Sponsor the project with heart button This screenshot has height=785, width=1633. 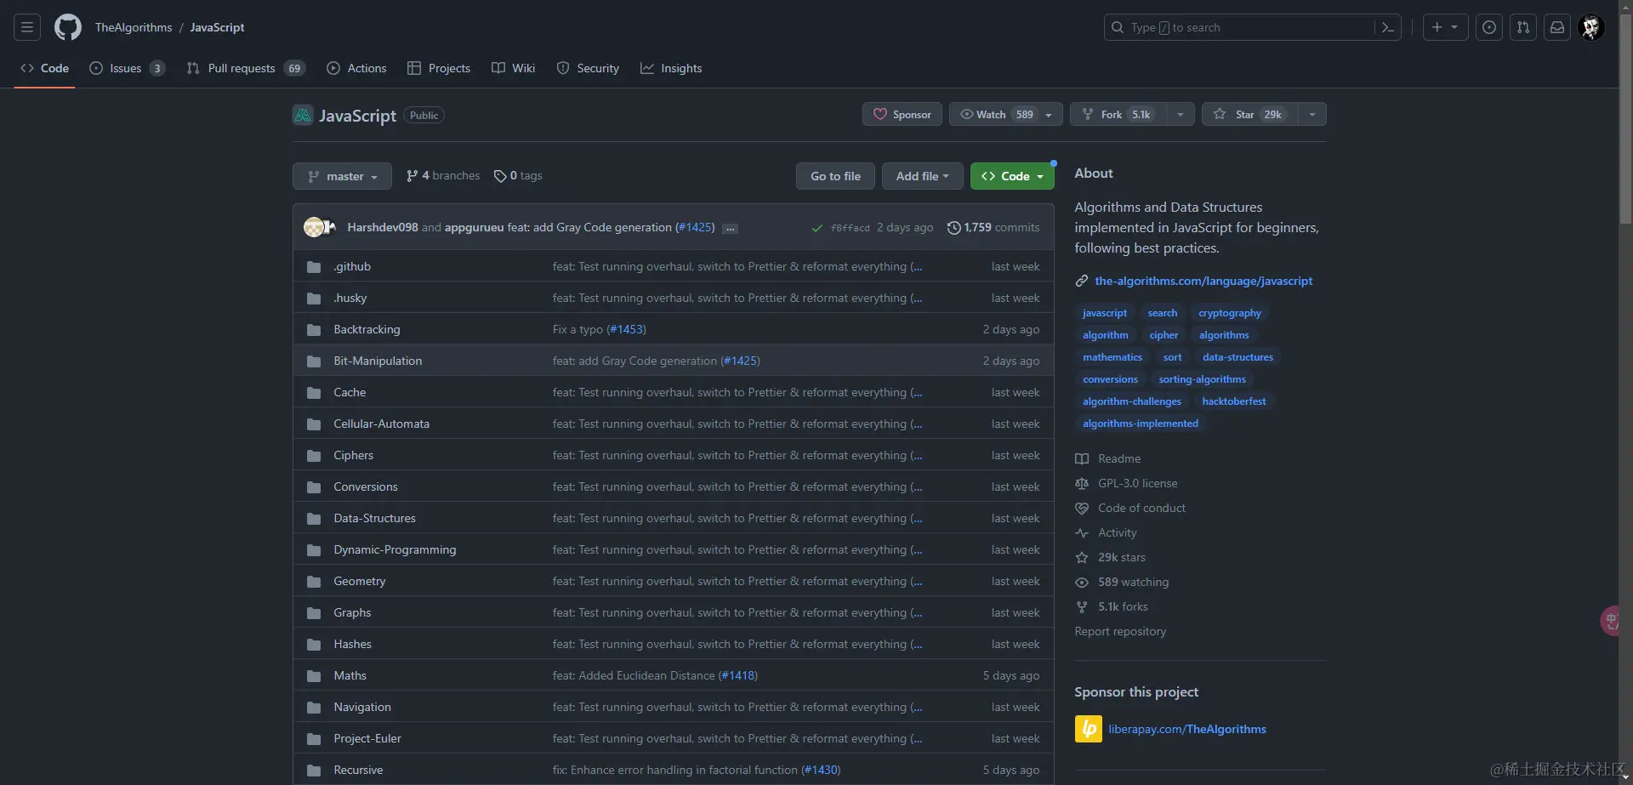902,114
